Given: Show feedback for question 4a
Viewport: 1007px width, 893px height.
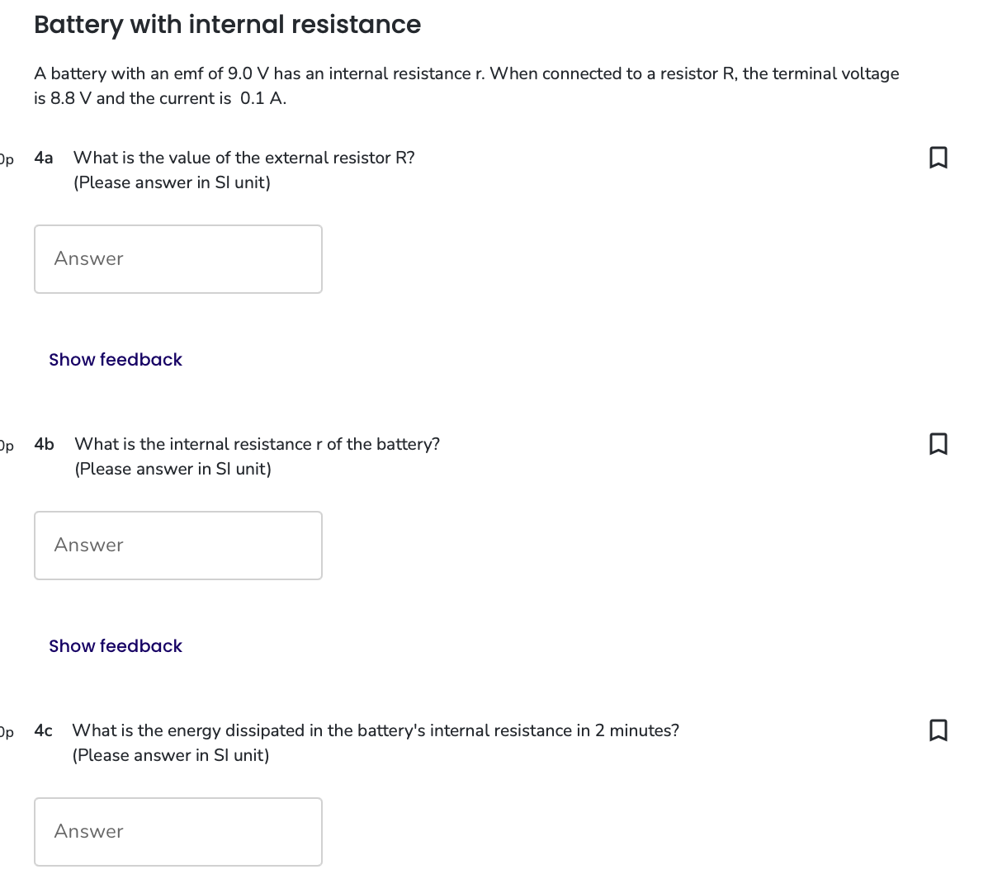Looking at the screenshot, I should [x=116, y=360].
